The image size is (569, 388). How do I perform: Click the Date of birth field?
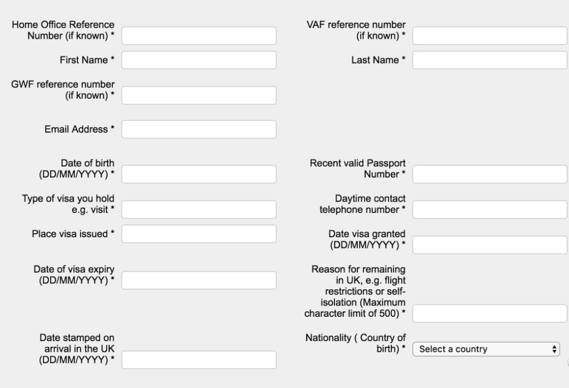point(199,174)
